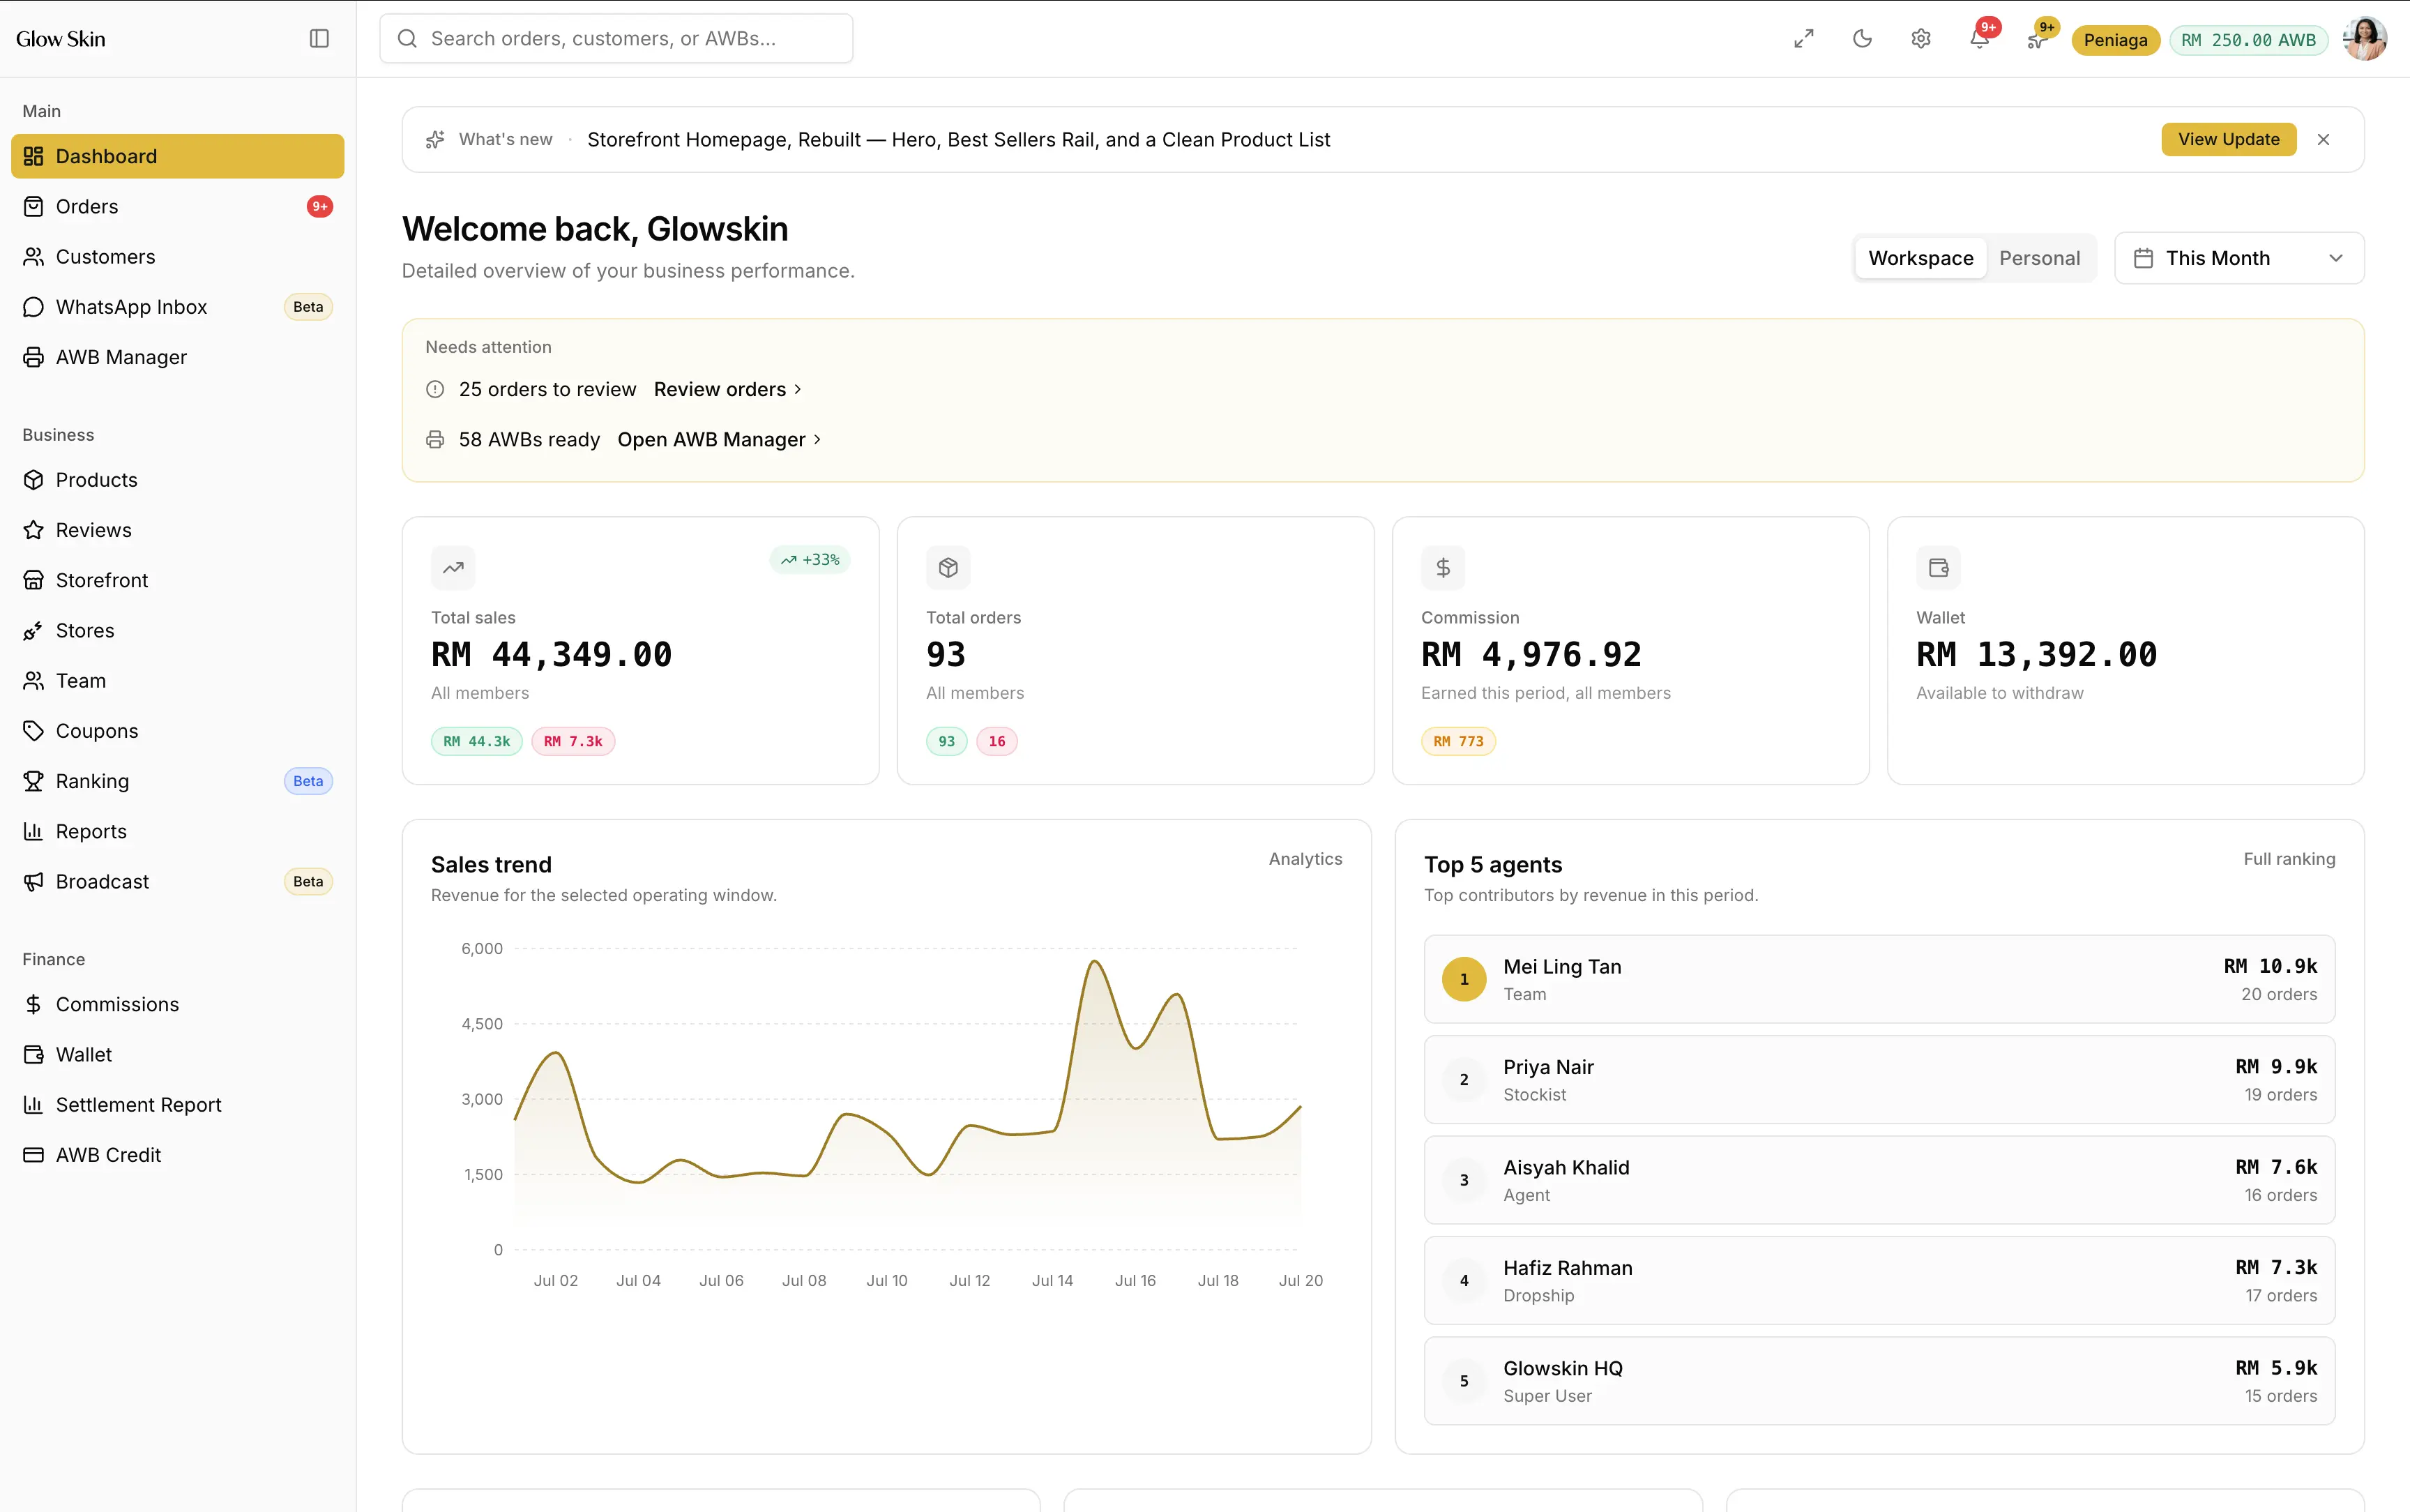Click the Stores plug icon

pyautogui.click(x=34, y=631)
